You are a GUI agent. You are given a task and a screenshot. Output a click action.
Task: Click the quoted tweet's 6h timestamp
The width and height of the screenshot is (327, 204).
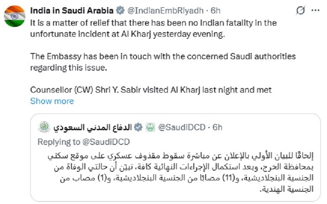[x=217, y=128]
